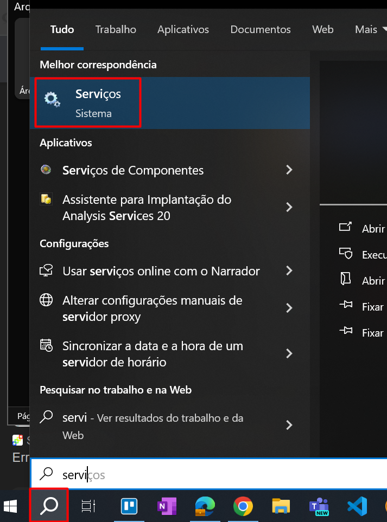Open Usar serviços online com Narrador
387x522 pixels.
coord(161,271)
